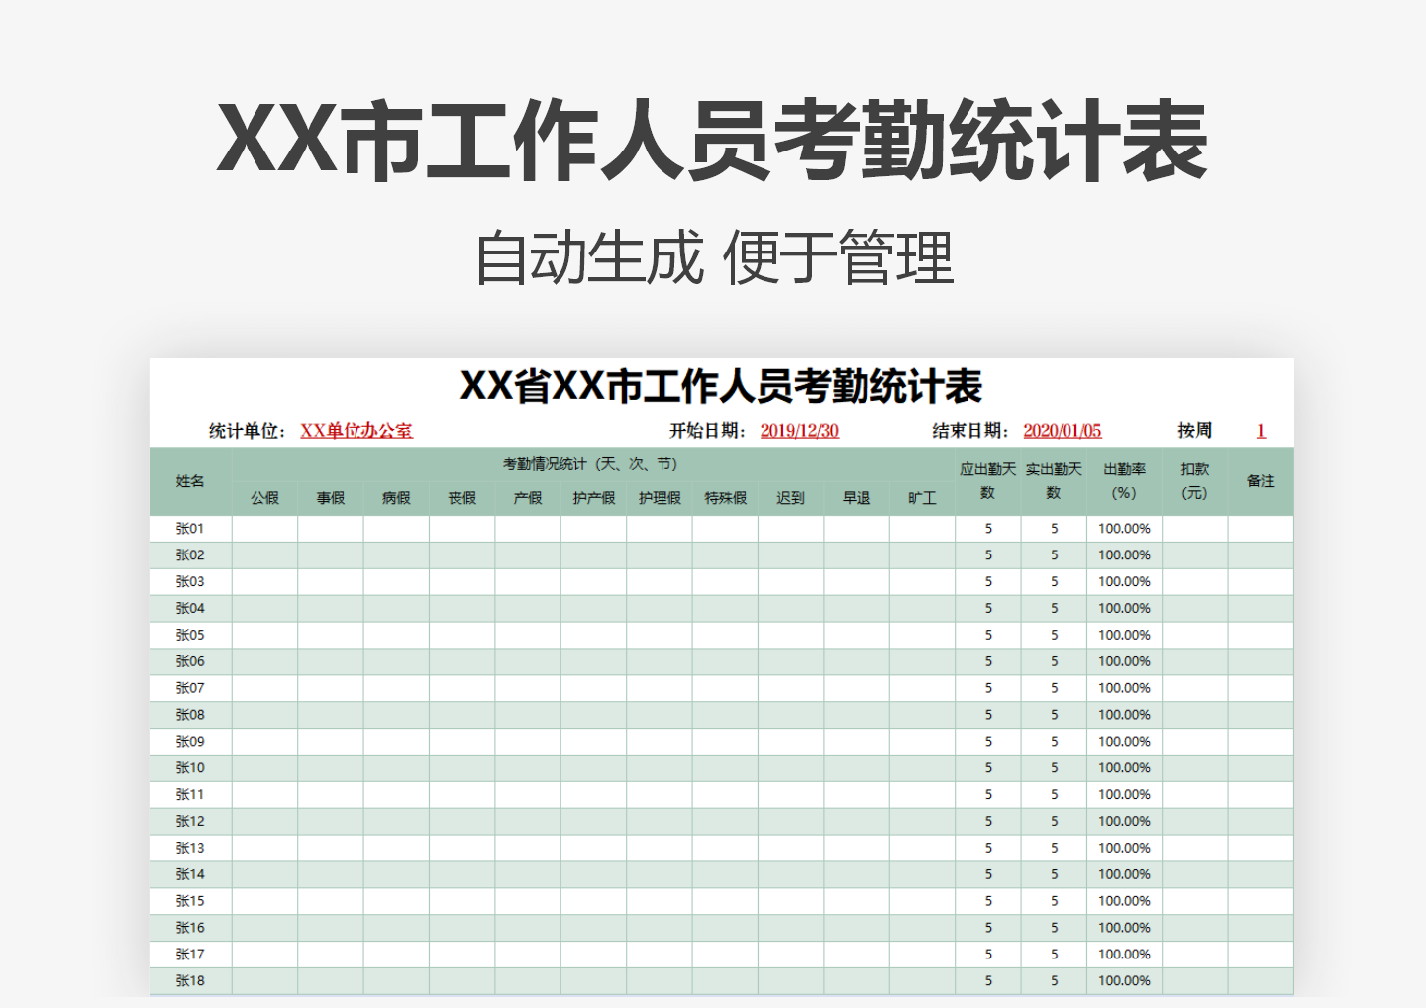Select employee row 张01 name cell

point(189,528)
